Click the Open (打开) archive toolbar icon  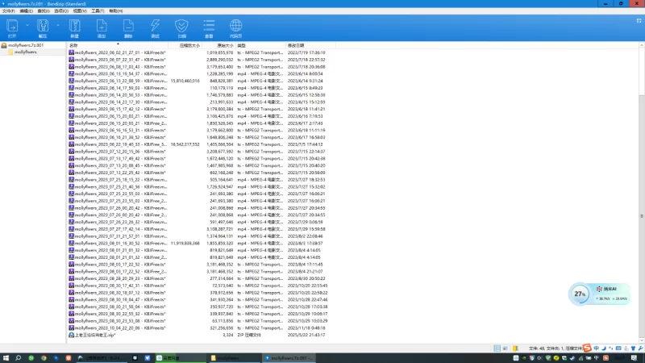click(12, 27)
